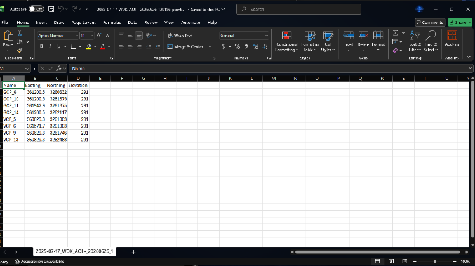475x266 pixels.
Task: Toggle AutoSave switch
Action: tap(36, 9)
